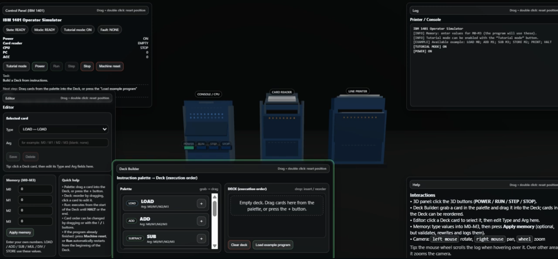This screenshot has height=259, width=558.
Task: Select the LINE PRINTER machine label
Action: 358,91
